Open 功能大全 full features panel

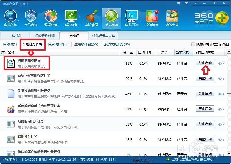[172, 17]
